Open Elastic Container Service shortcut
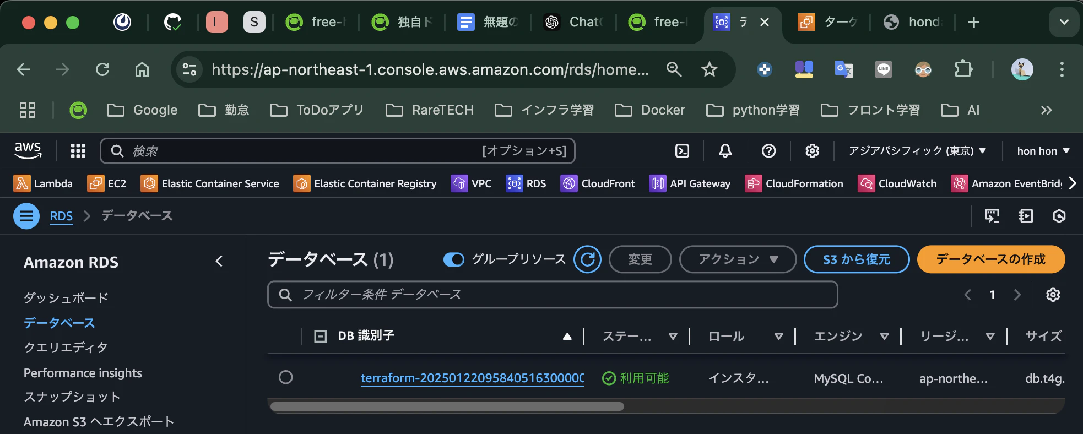 click(x=210, y=183)
